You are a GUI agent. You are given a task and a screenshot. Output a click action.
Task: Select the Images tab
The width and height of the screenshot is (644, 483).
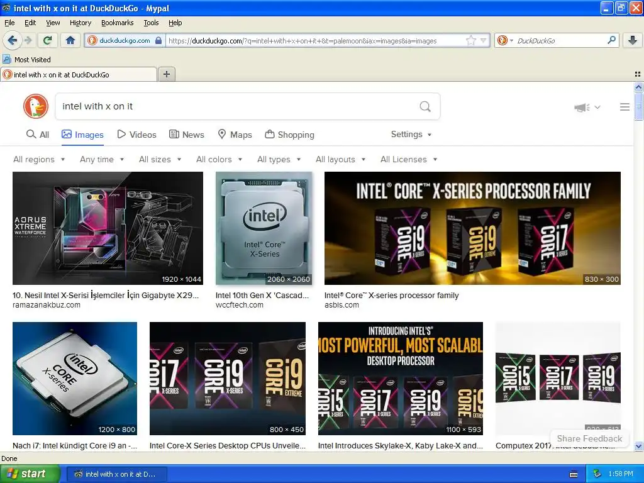tap(82, 135)
